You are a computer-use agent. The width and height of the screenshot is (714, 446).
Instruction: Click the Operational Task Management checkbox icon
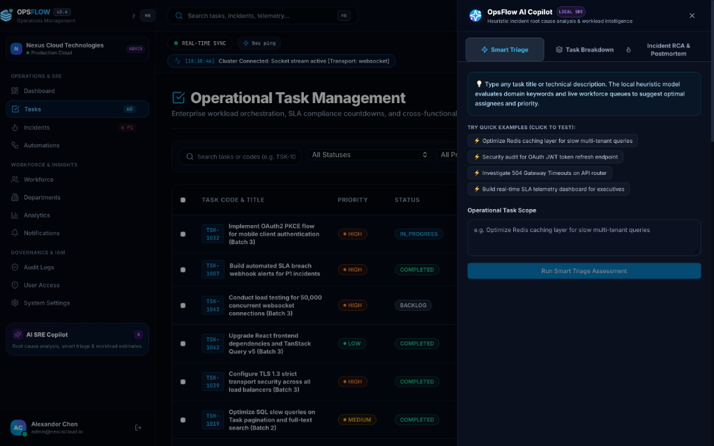(x=178, y=98)
